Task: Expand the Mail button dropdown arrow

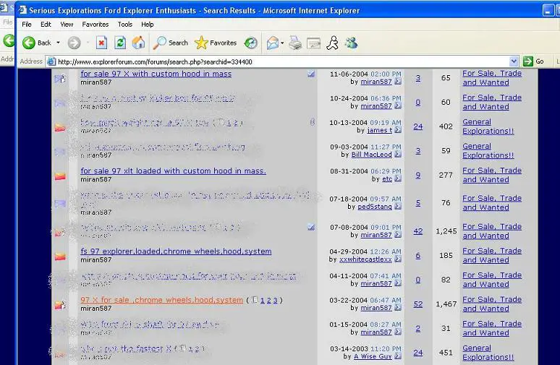Action: pos(282,43)
